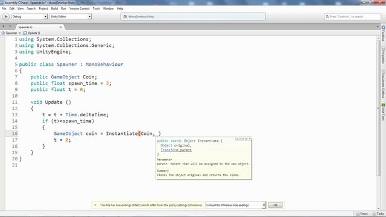Click 'System.Collections.Generic' on line 2
This screenshot has width=386, height=217.
tap(74, 46)
